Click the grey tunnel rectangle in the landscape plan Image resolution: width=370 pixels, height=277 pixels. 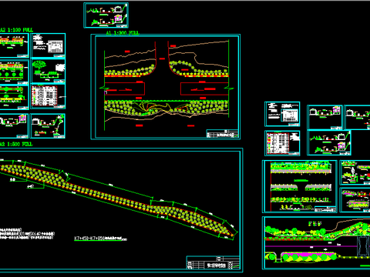[363, 245]
